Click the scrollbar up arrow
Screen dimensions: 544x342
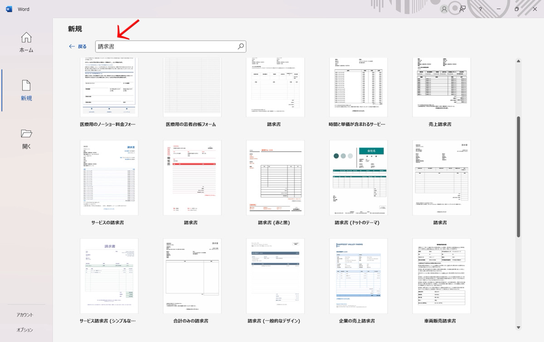pos(518,61)
